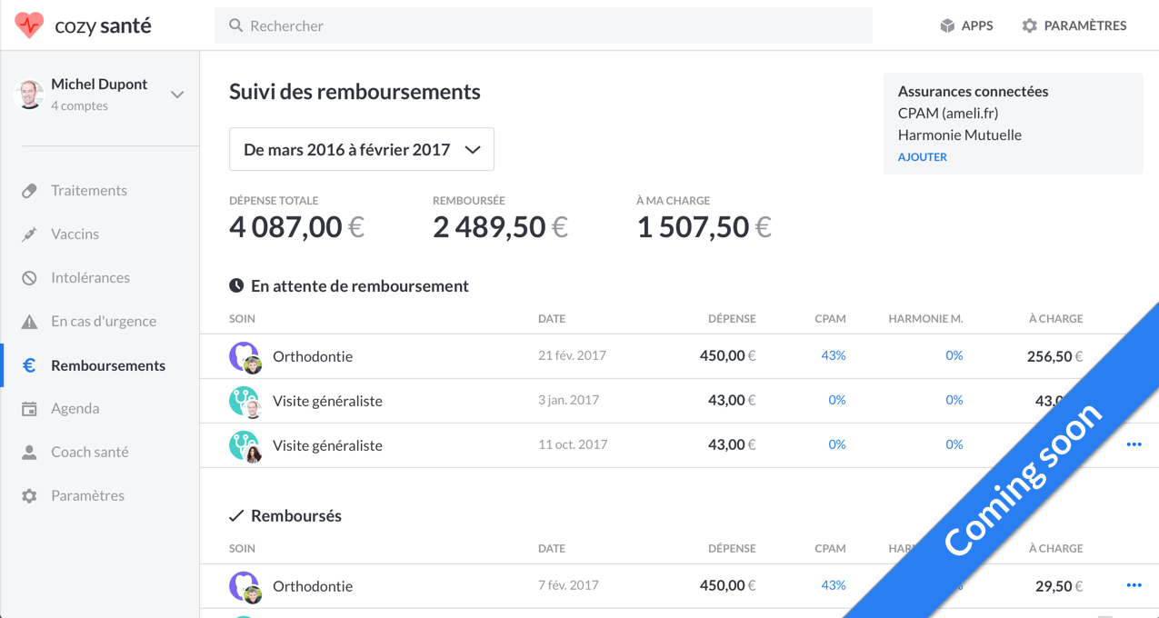
Task: Click the AJOUTER insurance link
Action: coord(923,157)
